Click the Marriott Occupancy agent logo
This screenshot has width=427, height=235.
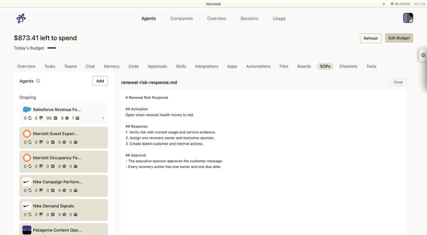point(27,158)
